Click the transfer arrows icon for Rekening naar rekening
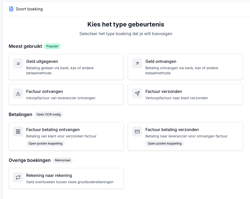 point(18,177)
